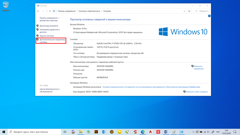The height and width of the screenshot is (135, 240).
Task: Open the license agreement terms link
Action: [151, 87]
